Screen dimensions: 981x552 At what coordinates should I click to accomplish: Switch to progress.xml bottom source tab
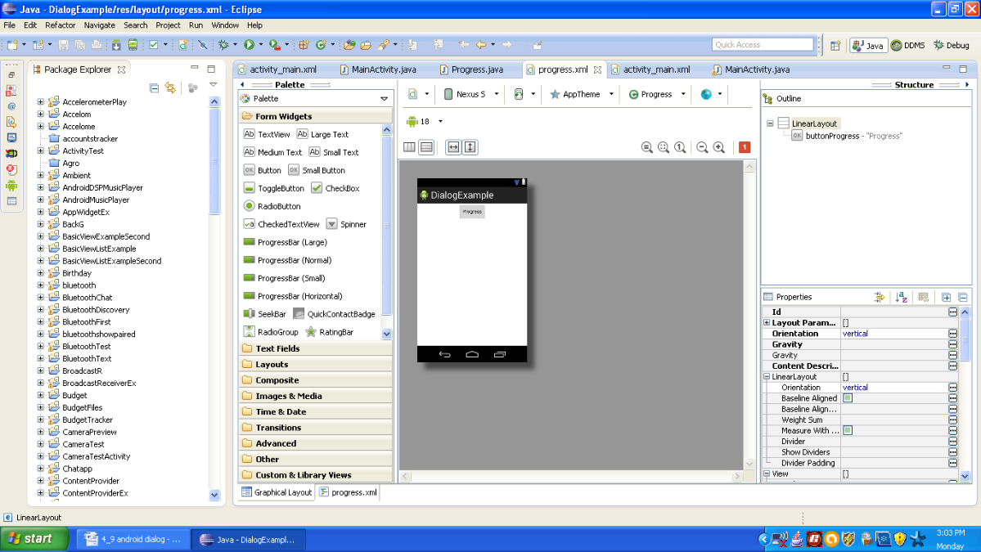click(x=348, y=492)
